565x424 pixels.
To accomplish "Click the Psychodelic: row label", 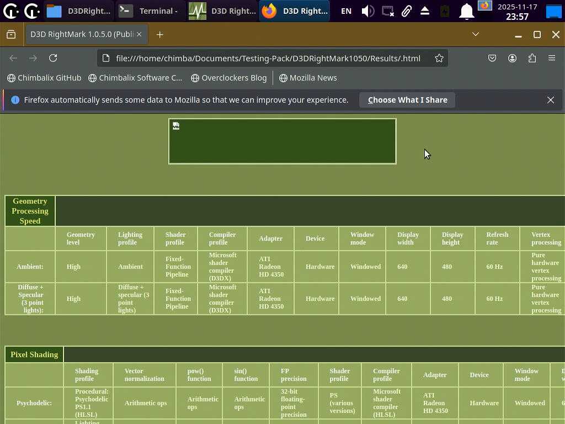I will click(34, 402).
